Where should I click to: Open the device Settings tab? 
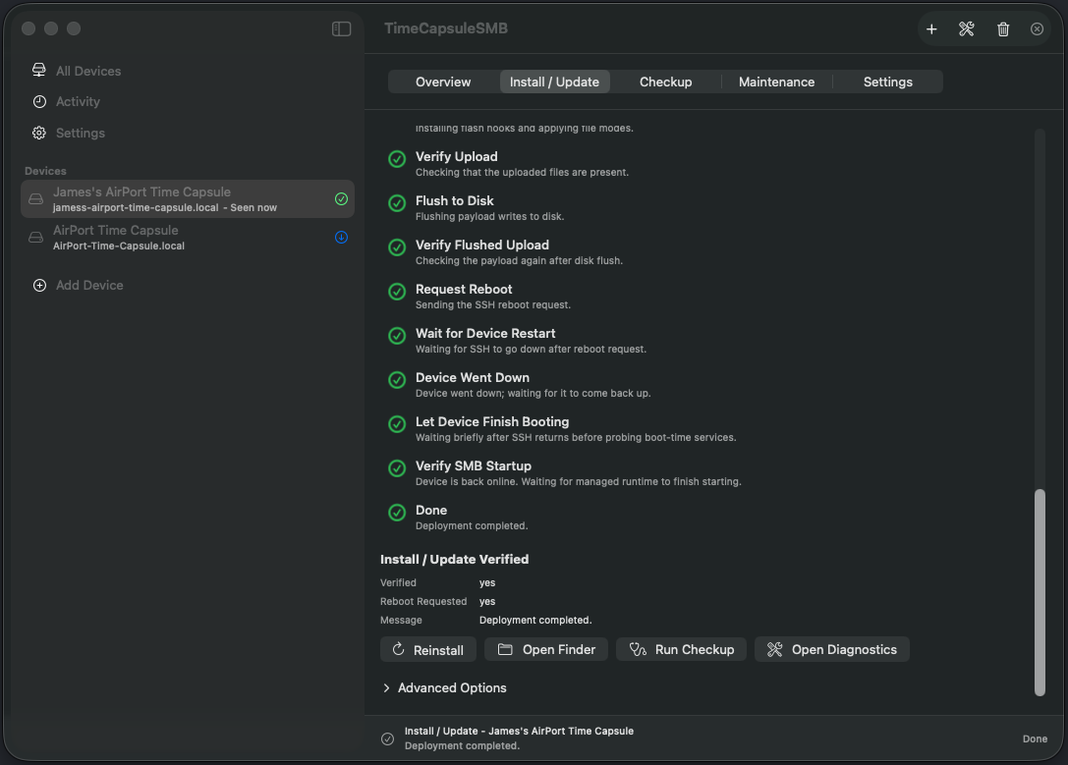[887, 82]
